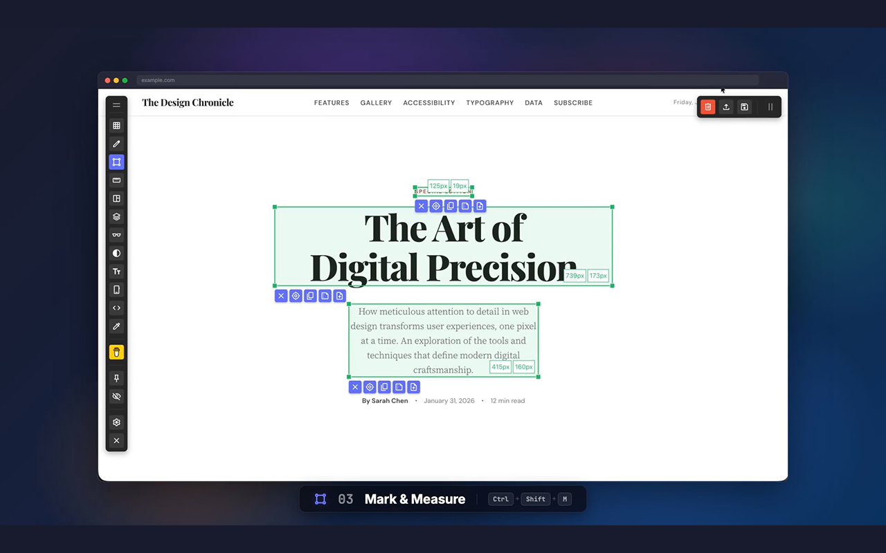Select the Mark & Measure frame tool
886x553 pixels.
tap(116, 162)
